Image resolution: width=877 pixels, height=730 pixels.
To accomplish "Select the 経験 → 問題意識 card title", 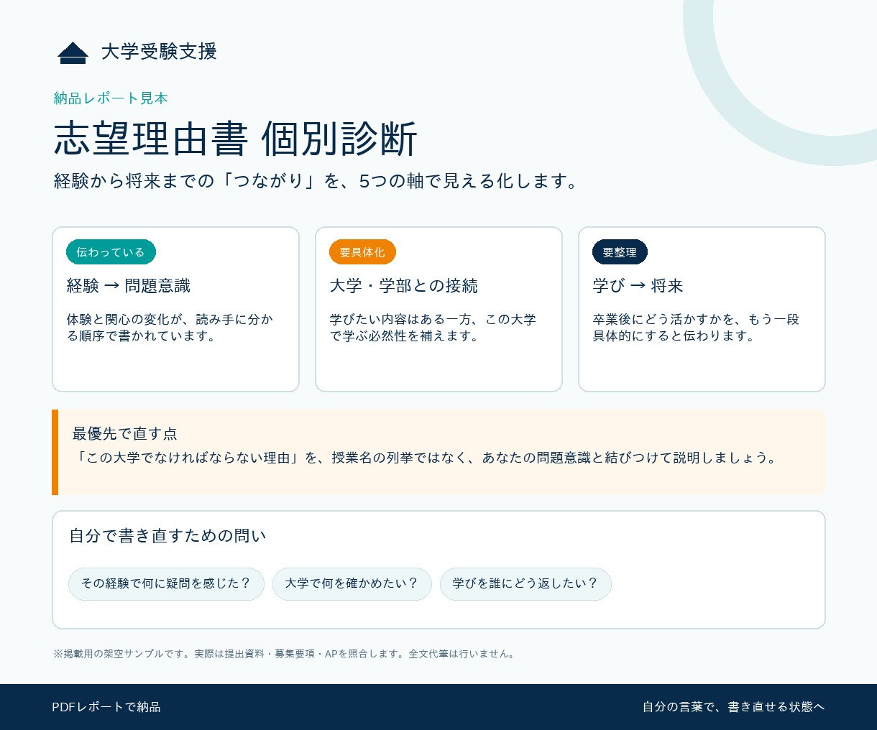I will coord(129,286).
